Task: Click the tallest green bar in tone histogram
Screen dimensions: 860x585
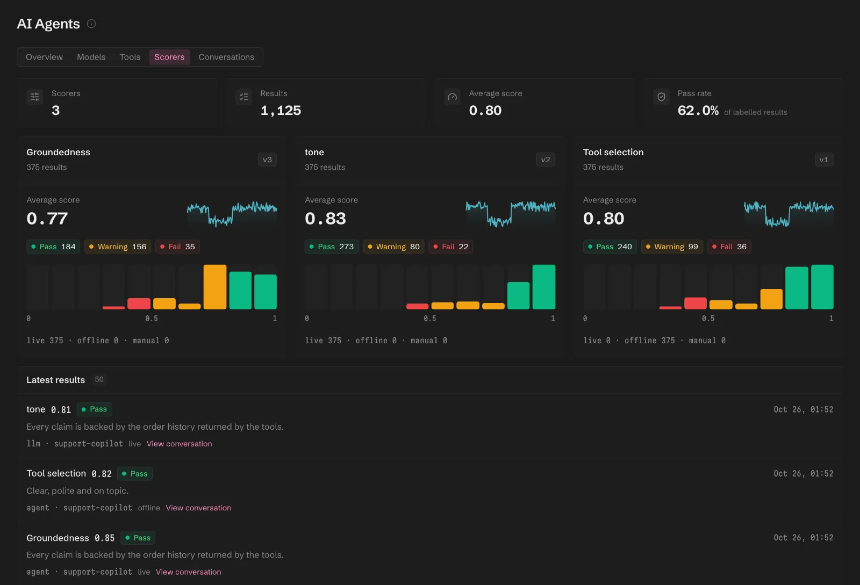Action: point(544,287)
